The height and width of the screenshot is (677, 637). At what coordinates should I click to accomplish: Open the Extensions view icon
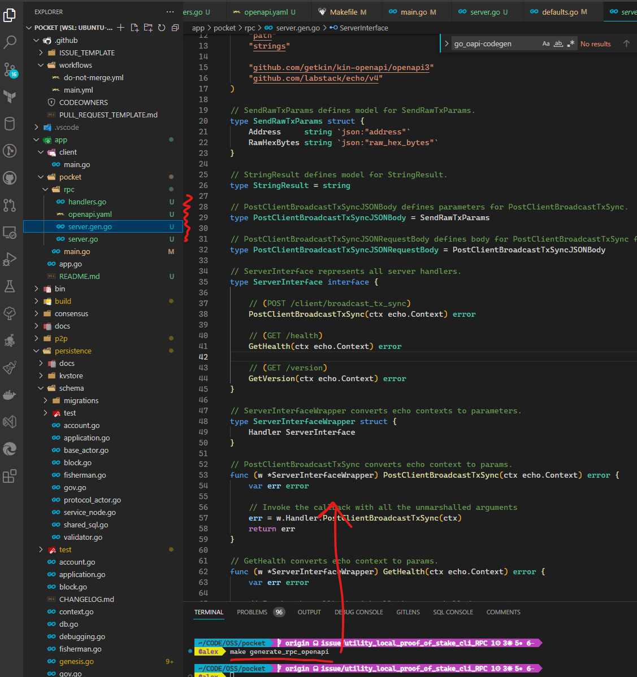click(x=10, y=476)
